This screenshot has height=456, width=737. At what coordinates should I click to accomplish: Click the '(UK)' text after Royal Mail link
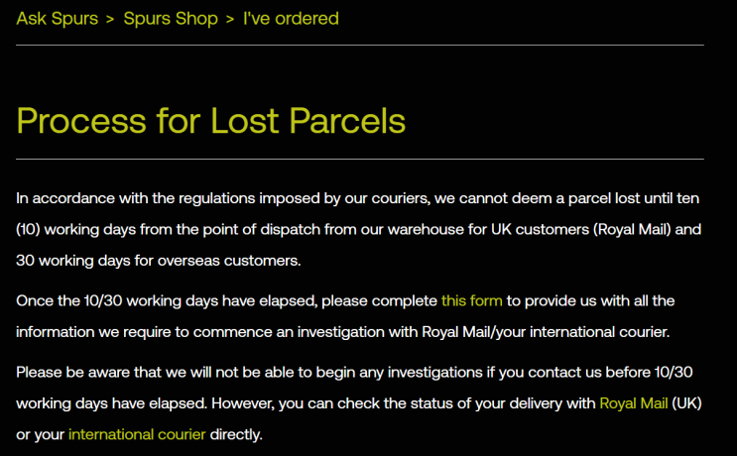coord(686,403)
